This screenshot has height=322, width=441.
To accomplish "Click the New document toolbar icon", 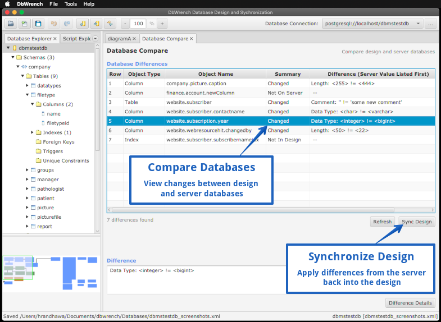I will 25,24.
